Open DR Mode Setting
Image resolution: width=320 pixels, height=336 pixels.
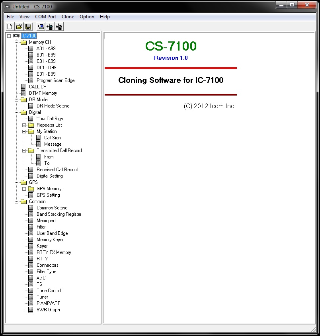53,106
